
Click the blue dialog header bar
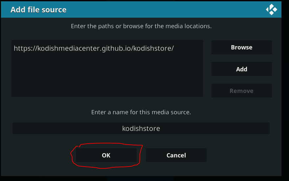(x=141, y=9)
